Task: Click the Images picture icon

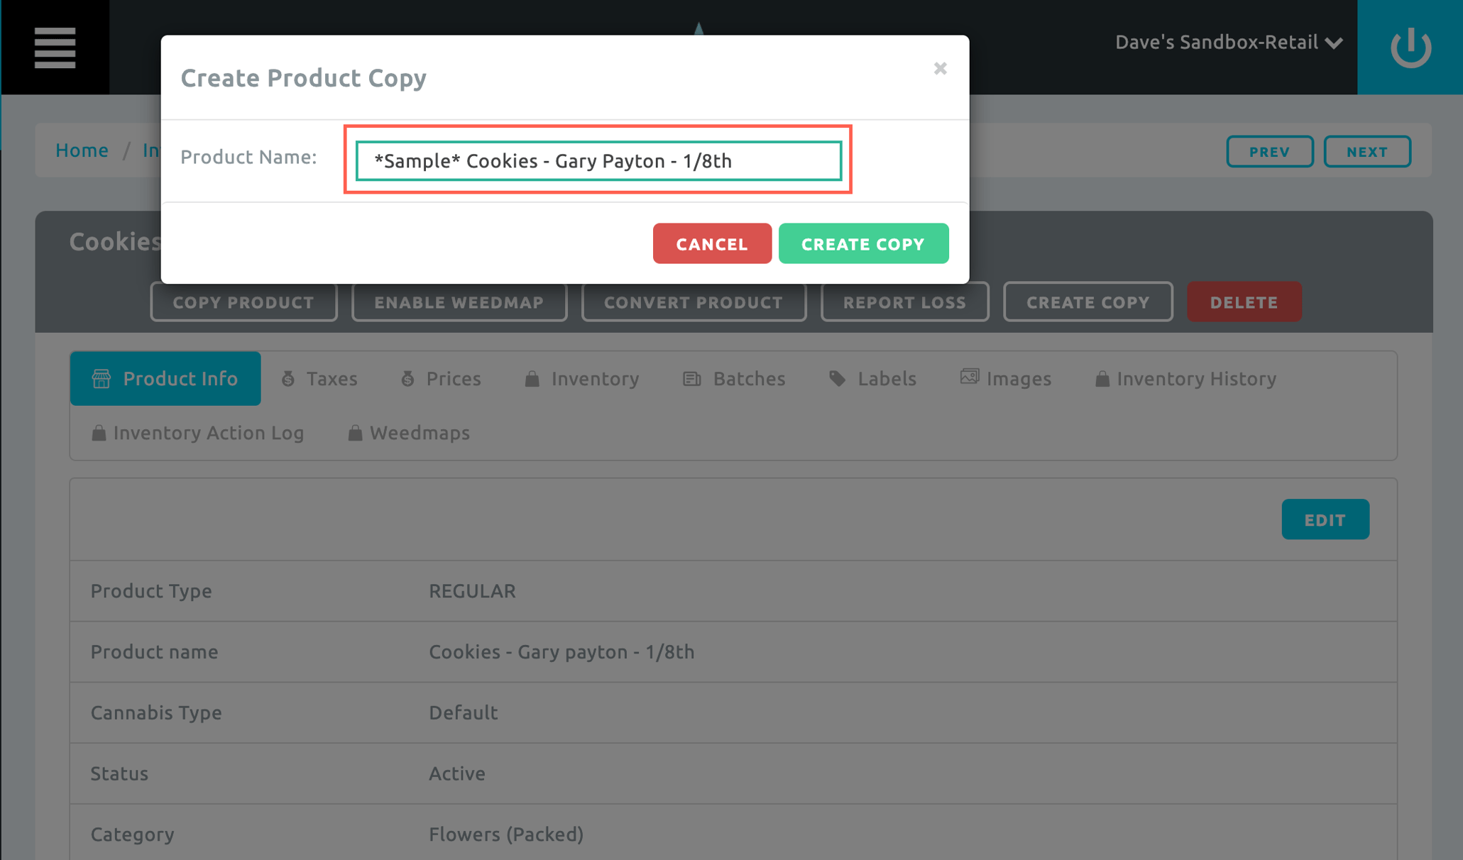Action: (x=969, y=377)
